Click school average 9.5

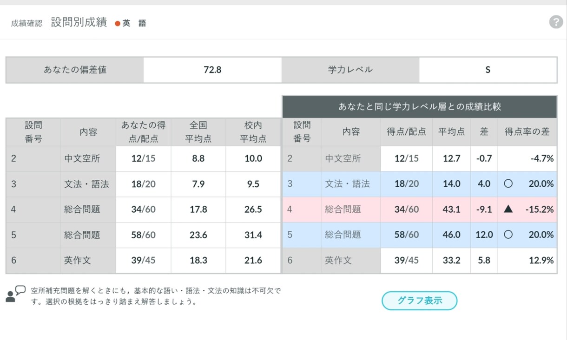coord(253,184)
